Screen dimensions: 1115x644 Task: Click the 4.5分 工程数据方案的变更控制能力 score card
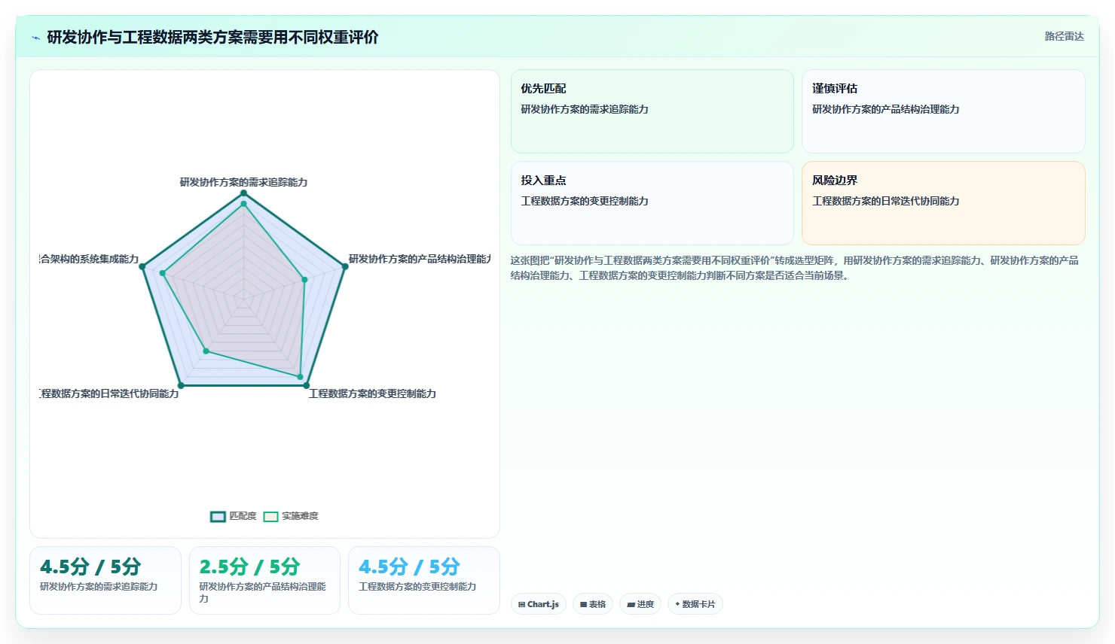tap(424, 580)
